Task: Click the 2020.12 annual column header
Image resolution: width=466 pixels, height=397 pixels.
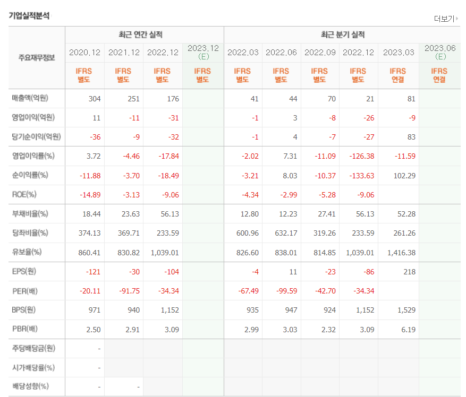Action: pos(84,53)
